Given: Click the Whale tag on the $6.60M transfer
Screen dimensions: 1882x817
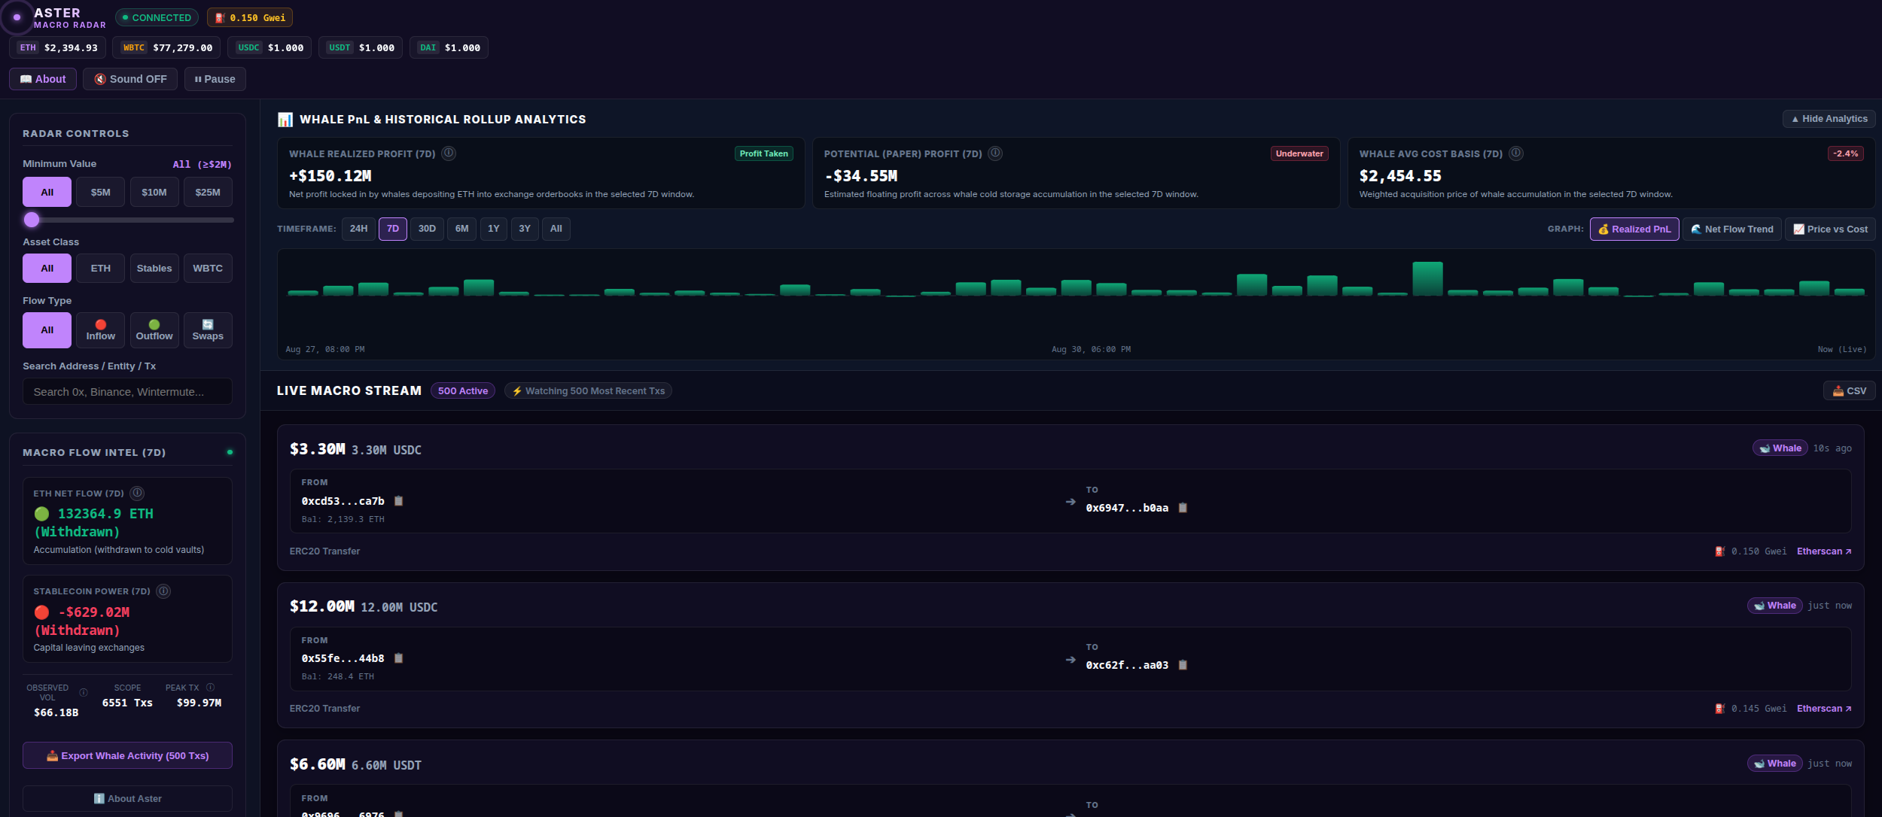Looking at the screenshot, I should 1775,764.
